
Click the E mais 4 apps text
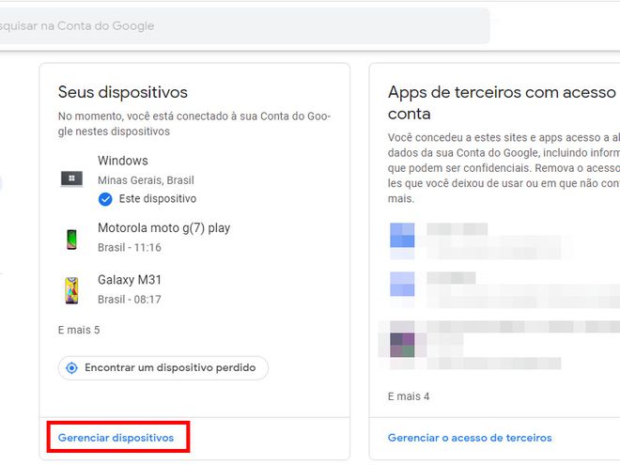(409, 396)
